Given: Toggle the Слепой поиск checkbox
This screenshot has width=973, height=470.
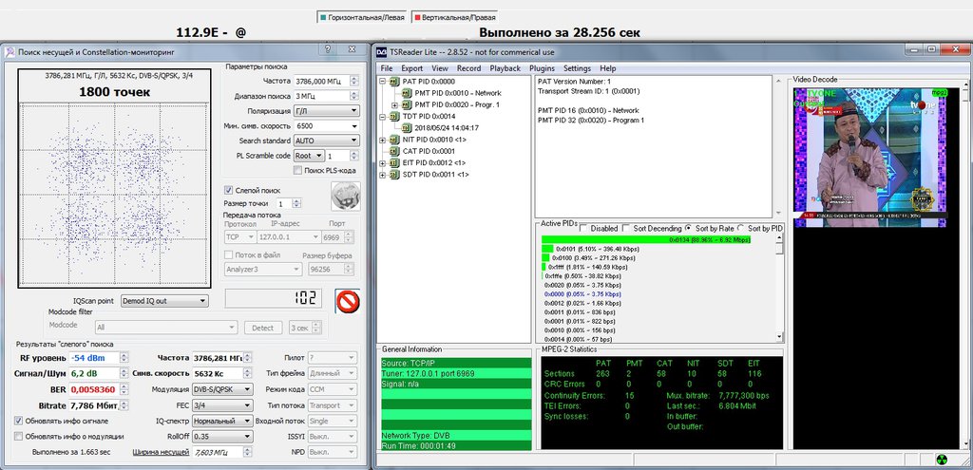Looking at the screenshot, I should coord(228,190).
